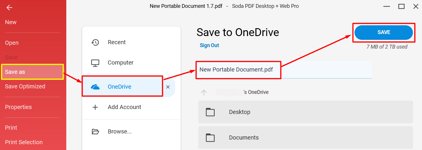
Task: Close the Soda PDF window
Action: pyautogui.click(x=416, y=6)
